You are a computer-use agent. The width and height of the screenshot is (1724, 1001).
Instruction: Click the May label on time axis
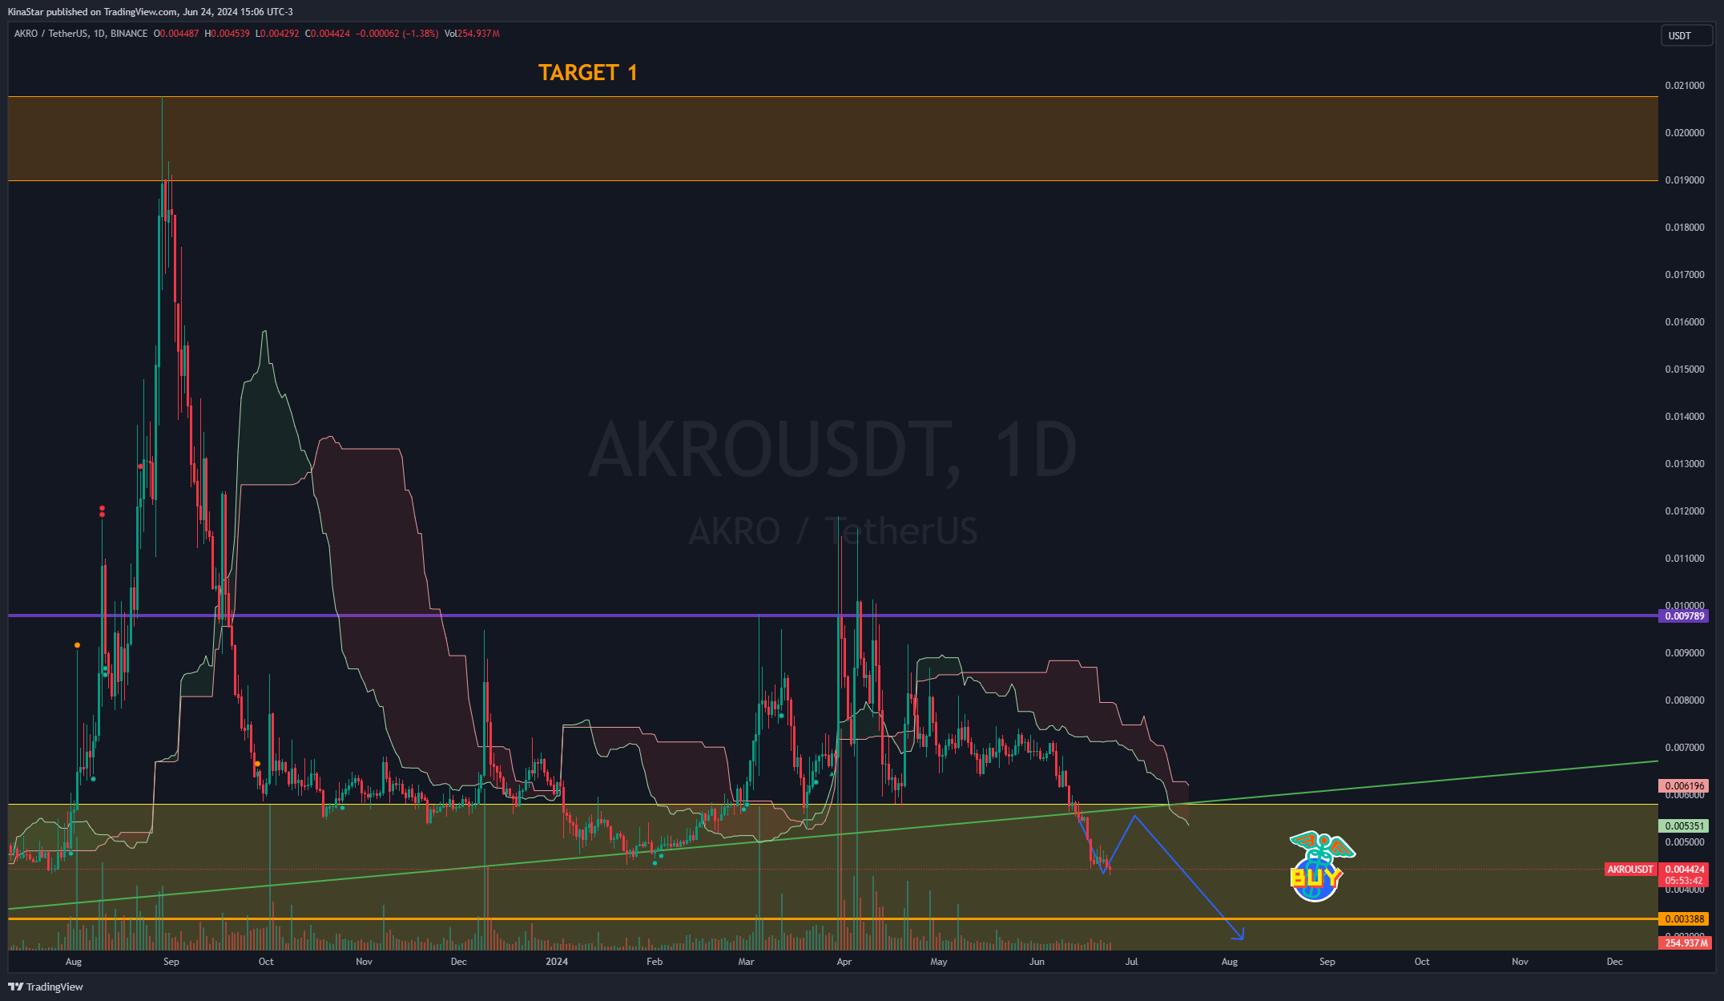coord(939,962)
